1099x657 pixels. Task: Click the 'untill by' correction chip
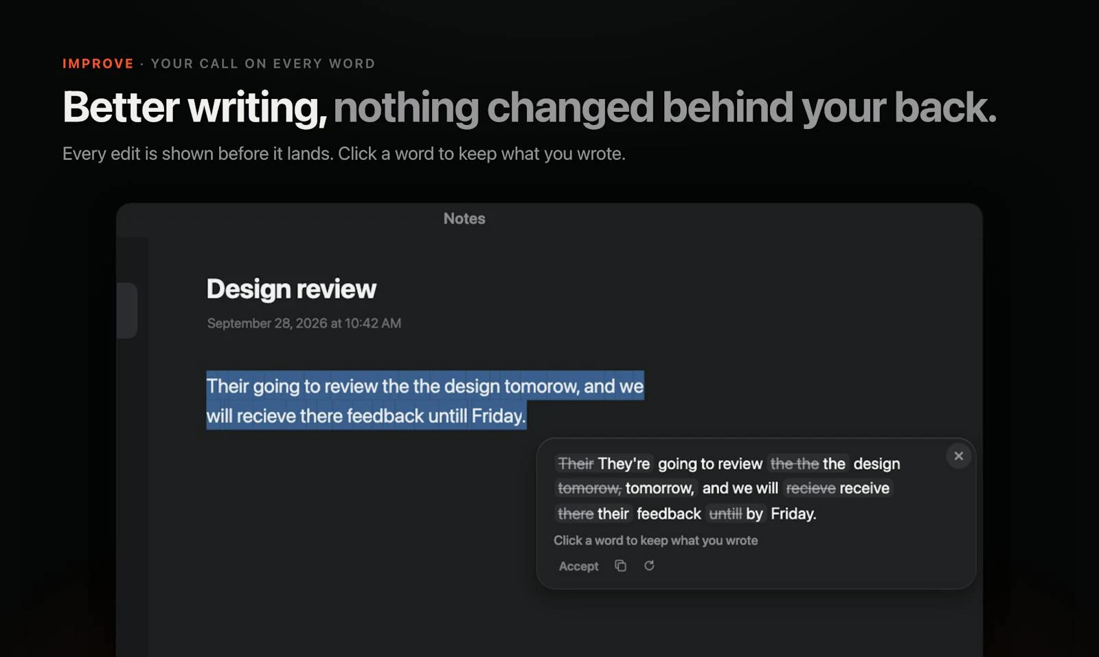(736, 514)
